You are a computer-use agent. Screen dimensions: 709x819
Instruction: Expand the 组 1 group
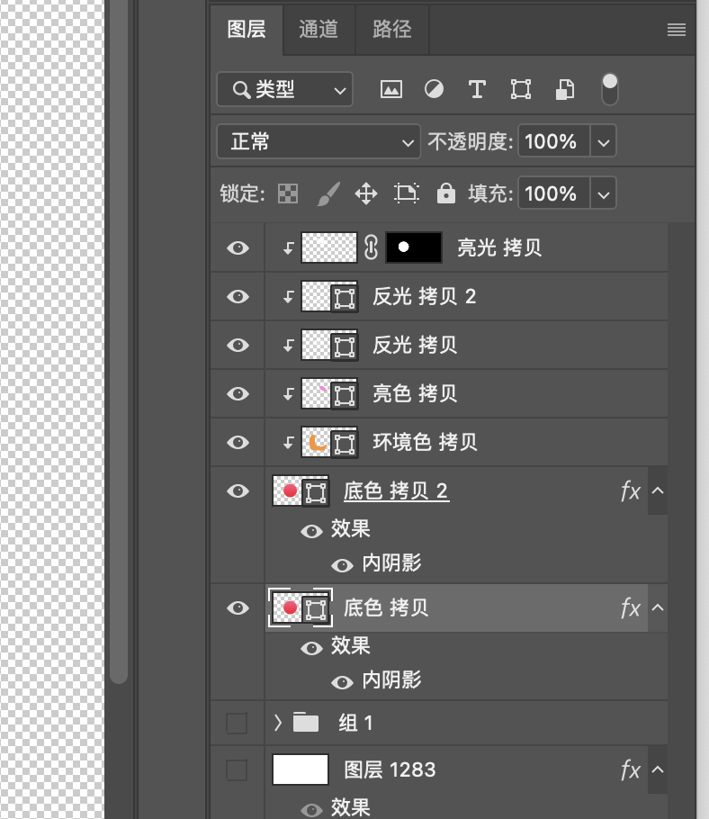(278, 723)
